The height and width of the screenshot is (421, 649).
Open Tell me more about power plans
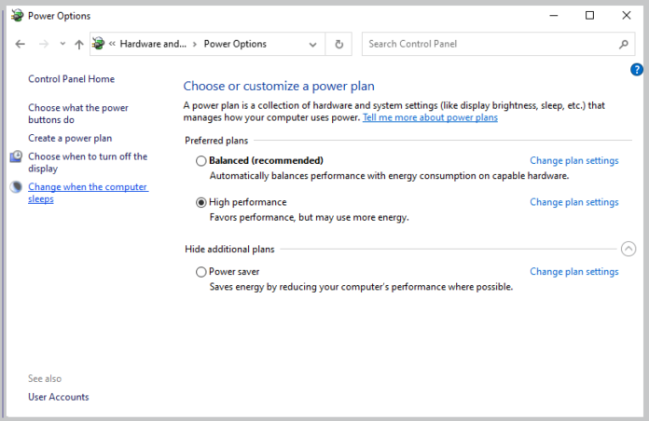click(x=430, y=117)
